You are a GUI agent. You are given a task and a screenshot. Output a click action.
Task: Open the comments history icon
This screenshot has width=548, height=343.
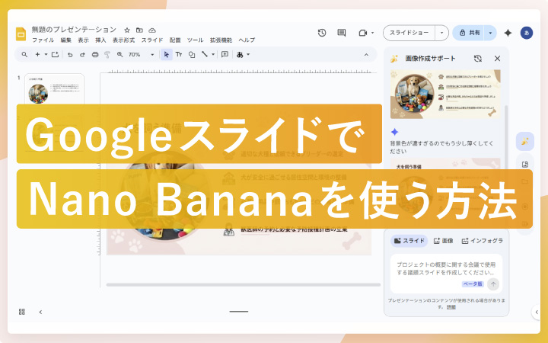[342, 33]
